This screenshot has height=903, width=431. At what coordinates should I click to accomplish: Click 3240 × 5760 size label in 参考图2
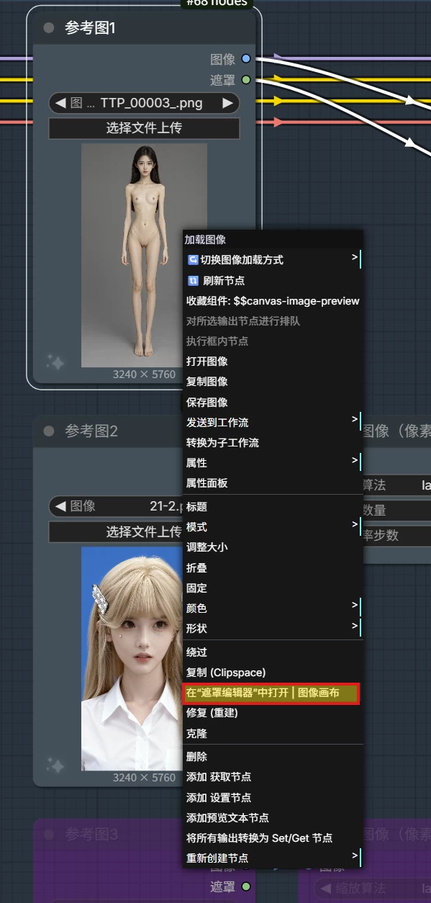click(144, 778)
